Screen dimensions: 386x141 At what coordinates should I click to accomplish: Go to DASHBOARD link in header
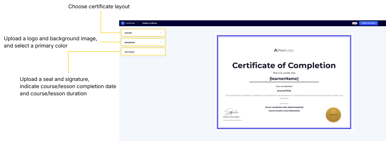pyautogui.click(x=130, y=23)
